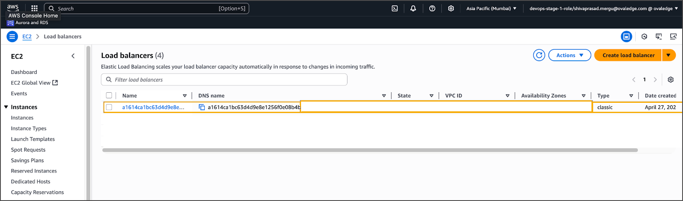Open Spot Requests in the sidebar
Screen dimensions: 683x201
[28, 150]
